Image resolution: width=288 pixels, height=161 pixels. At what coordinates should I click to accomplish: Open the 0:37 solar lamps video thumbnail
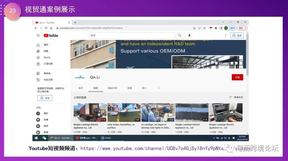[x=124, y=113]
